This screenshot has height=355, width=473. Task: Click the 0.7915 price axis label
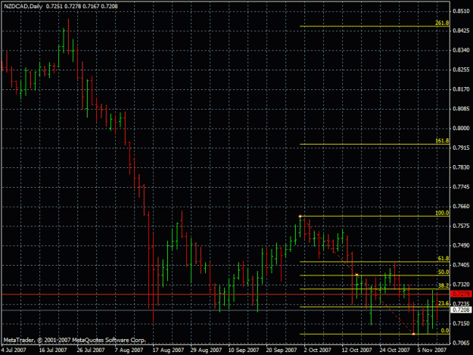point(461,148)
